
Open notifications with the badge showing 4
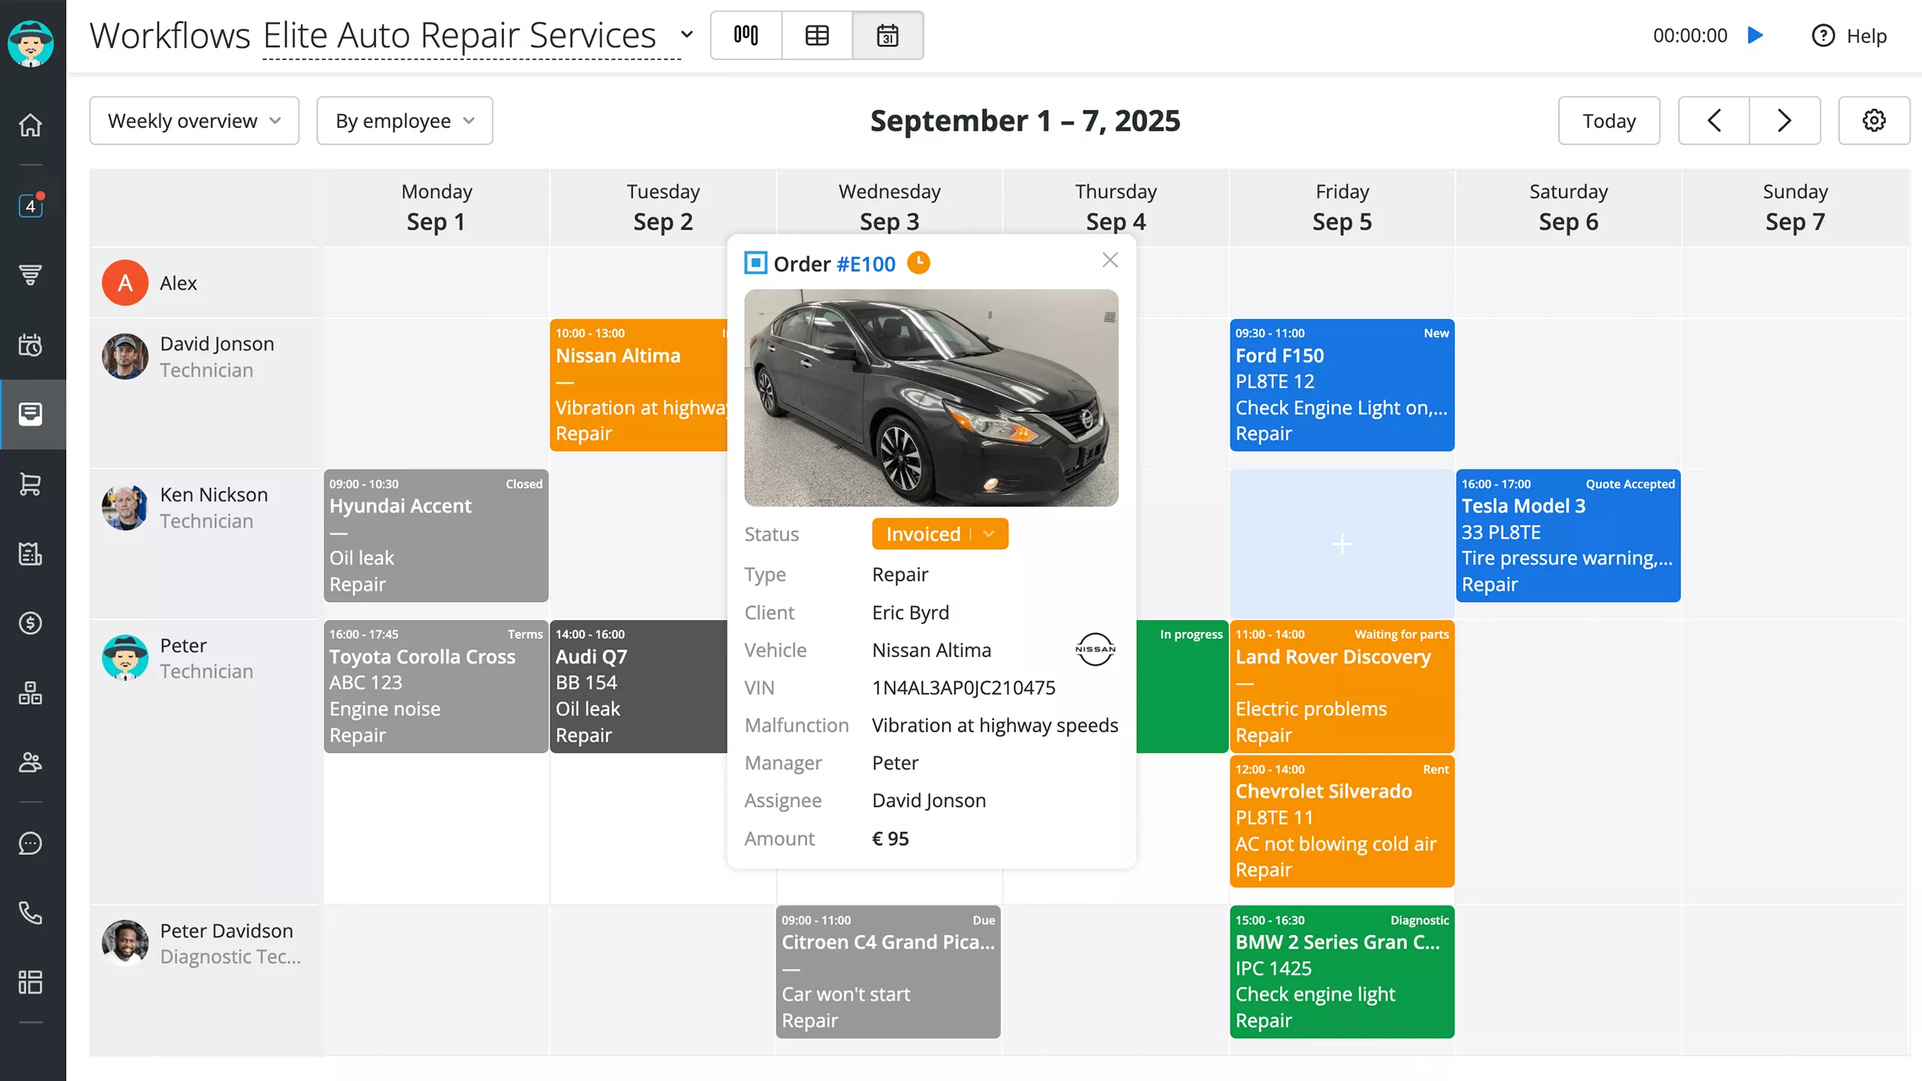point(30,206)
